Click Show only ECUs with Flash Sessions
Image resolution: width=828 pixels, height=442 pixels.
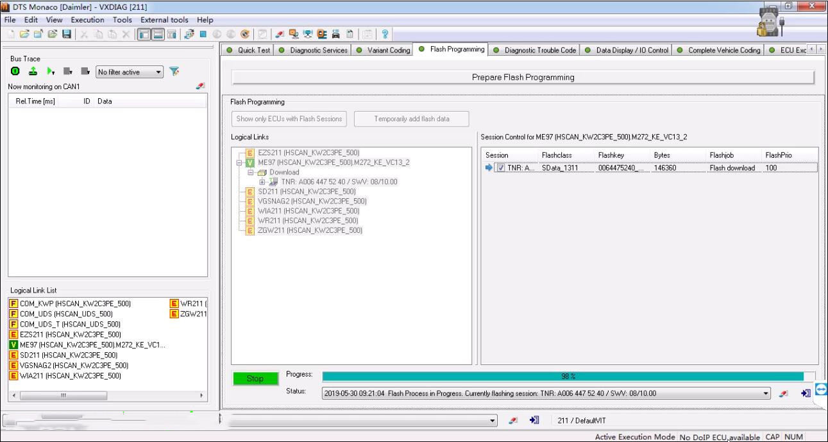[x=289, y=119]
